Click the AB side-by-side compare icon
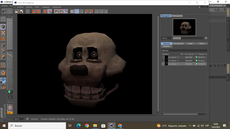Image resolution: width=230 pixels, height=129 pixels. pyautogui.click(x=72, y=11)
